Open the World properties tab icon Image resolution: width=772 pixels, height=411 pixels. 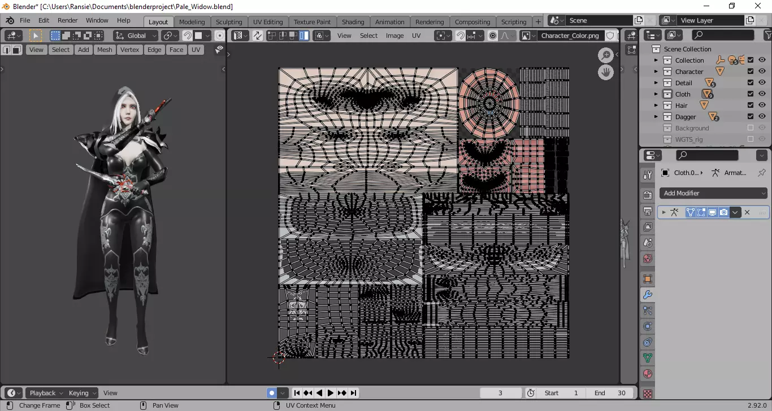coord(648,259)
